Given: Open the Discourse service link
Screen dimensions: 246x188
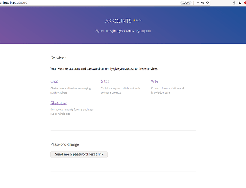Looking at the screenshot, I should click(x=59, y=103).
